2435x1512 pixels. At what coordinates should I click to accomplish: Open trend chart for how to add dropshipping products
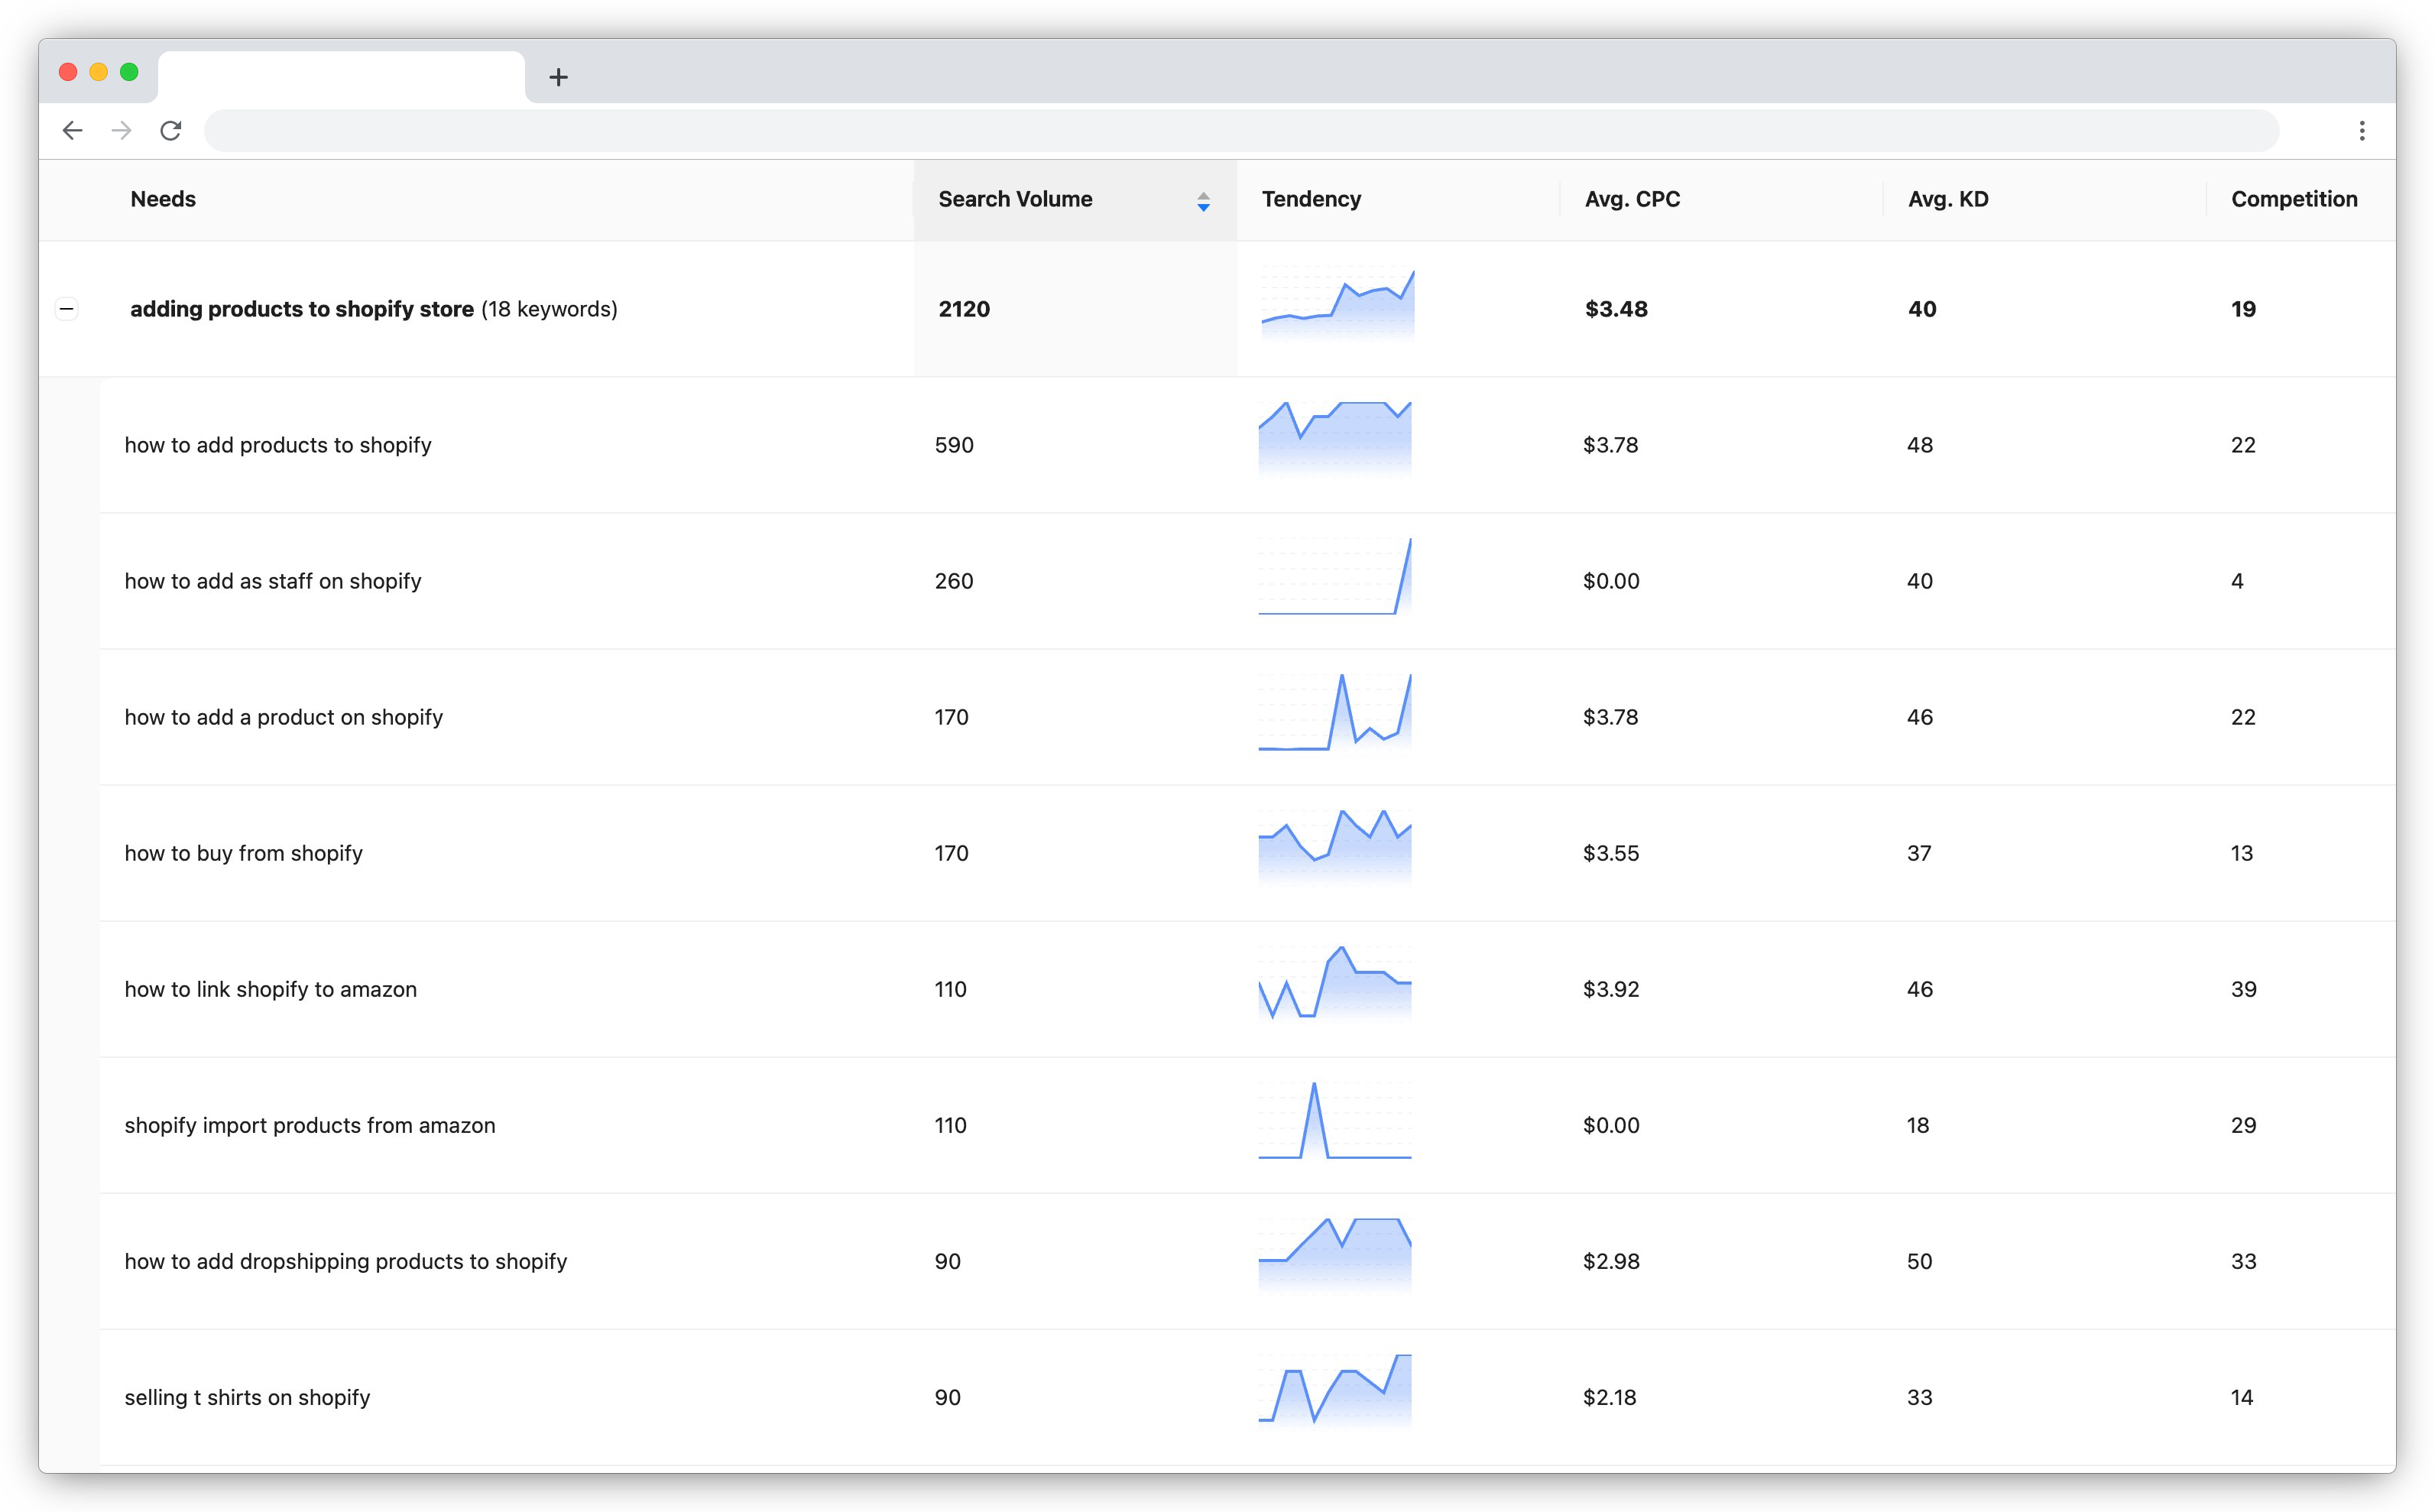click(x=1334, y=1256)
